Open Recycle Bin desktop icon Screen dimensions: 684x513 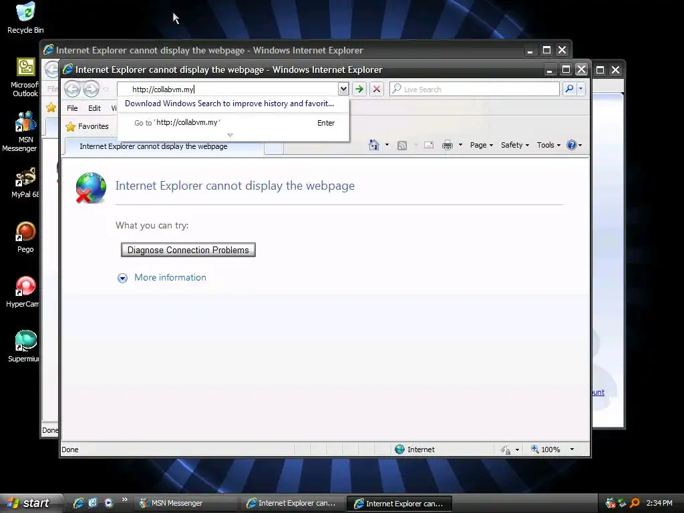25,18
